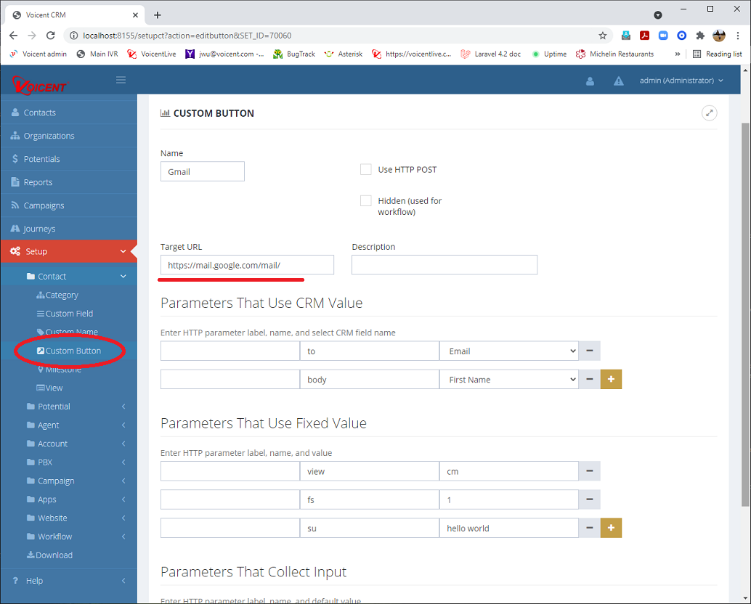This screenshot has height=604, width=751.
Task: Click the user profile icon in header
Action: 590,81
